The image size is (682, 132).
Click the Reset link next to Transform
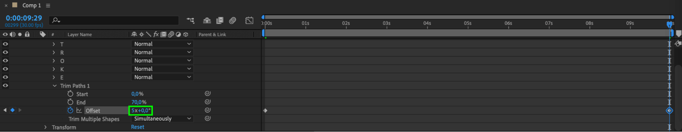(137, 127)
